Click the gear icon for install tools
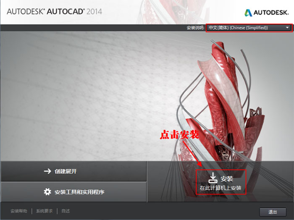294x220 pixels. click(47, 192)
